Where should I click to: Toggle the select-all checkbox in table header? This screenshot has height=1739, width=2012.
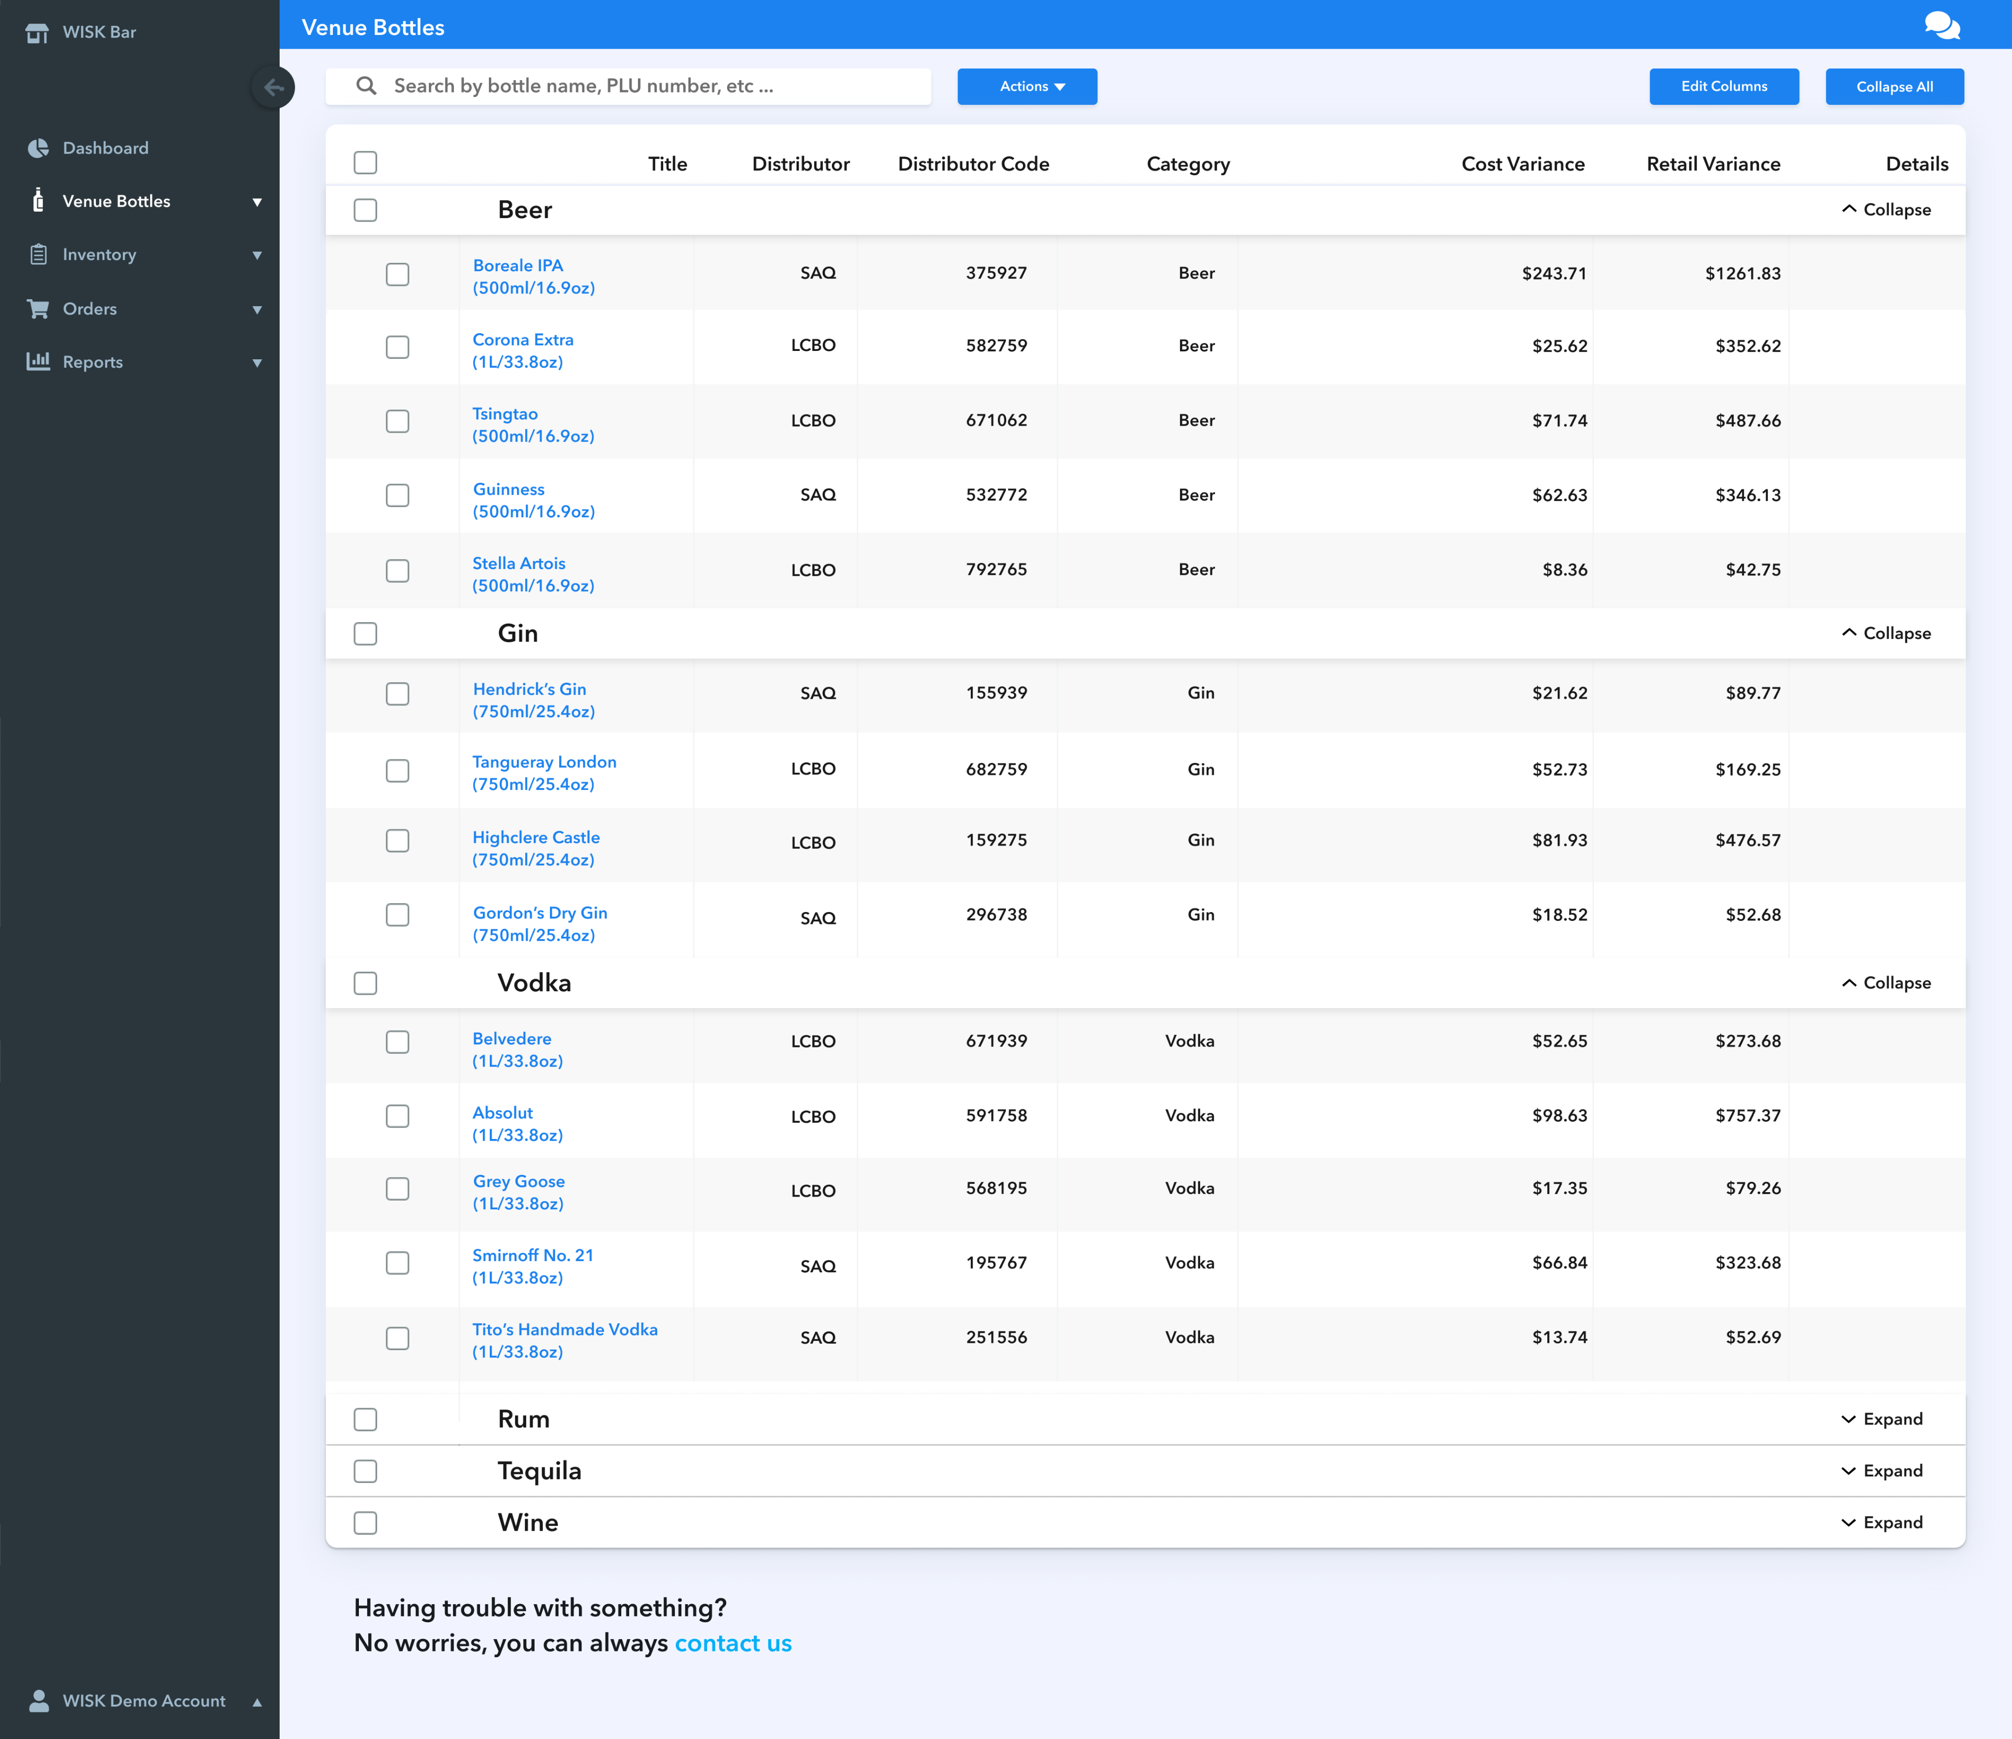[x=365, y=162]
